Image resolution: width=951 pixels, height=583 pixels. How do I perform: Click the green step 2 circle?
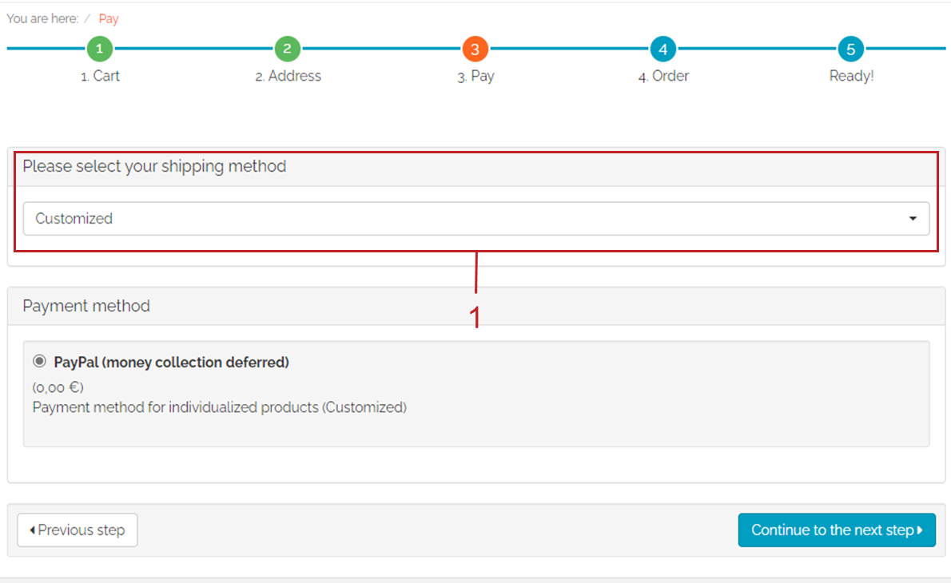click(x=287, y=49)
